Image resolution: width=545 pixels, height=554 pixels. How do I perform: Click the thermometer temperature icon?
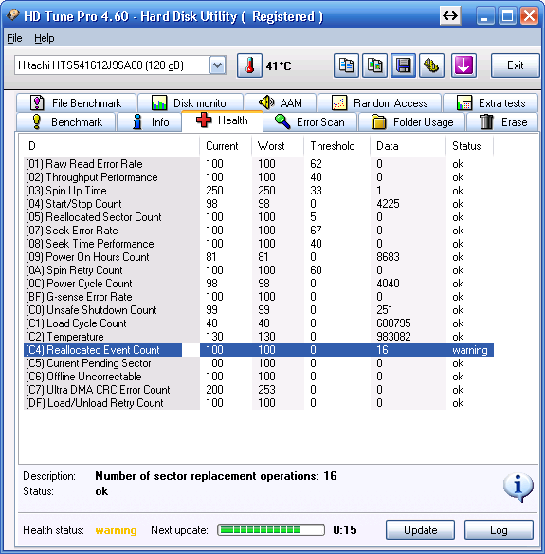coord(249,65)
